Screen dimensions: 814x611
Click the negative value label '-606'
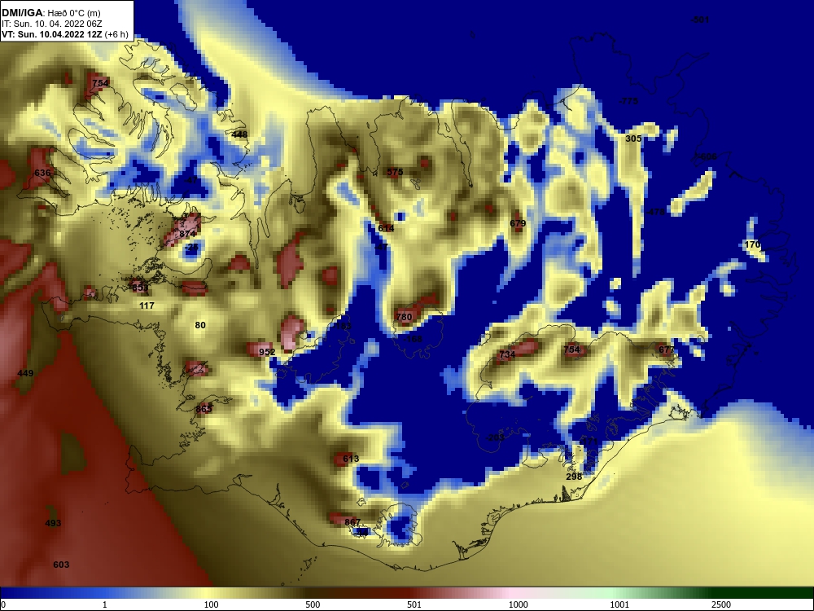coord(707,156)
